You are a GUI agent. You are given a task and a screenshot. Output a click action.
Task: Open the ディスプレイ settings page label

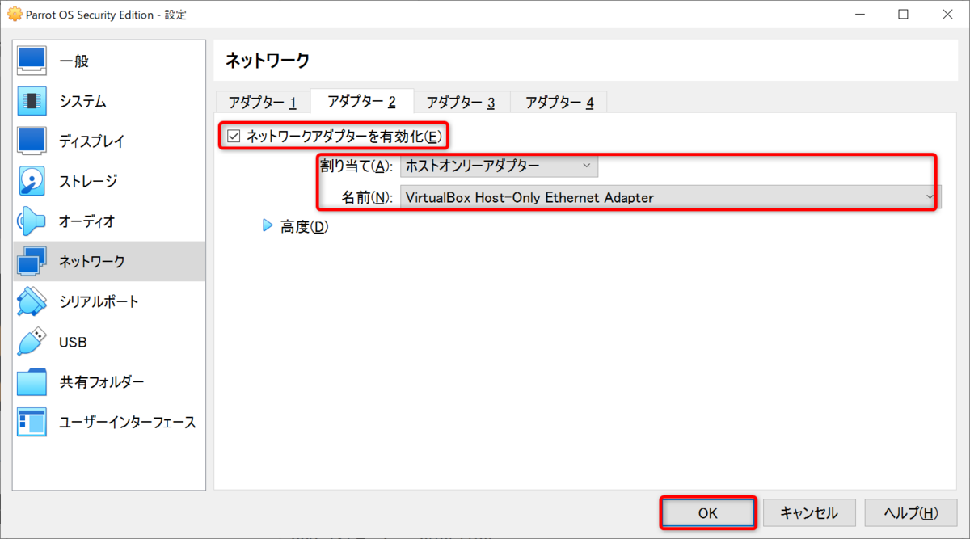coord(92,141)
